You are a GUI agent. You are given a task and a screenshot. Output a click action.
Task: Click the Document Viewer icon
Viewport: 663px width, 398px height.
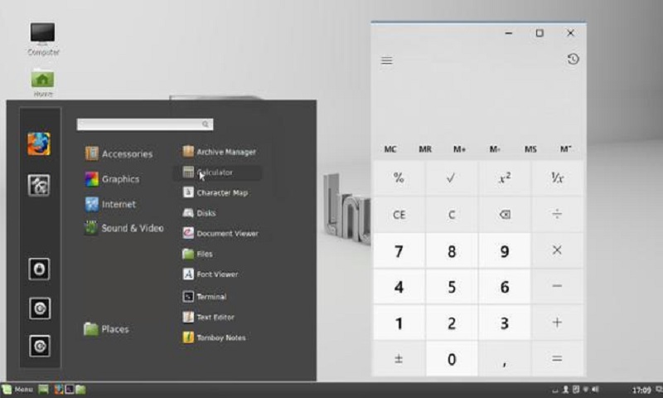click(188, 233)
